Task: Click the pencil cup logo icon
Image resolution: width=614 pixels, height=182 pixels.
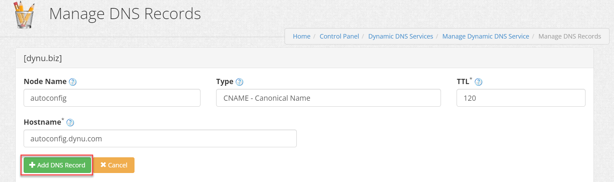Action: [x=24, y=15]
